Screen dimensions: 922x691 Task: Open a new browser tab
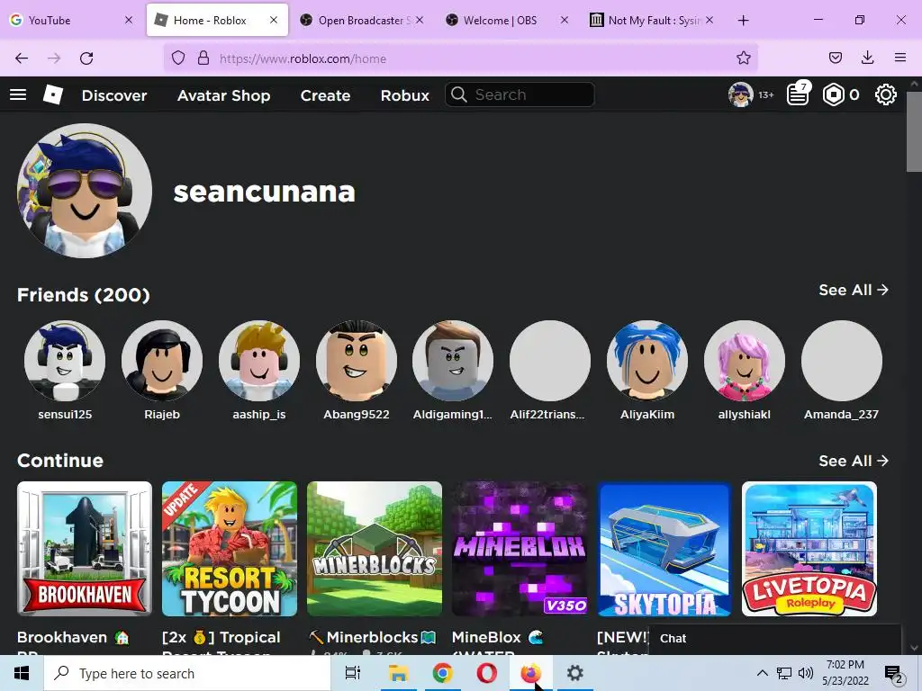pos(743,21)
